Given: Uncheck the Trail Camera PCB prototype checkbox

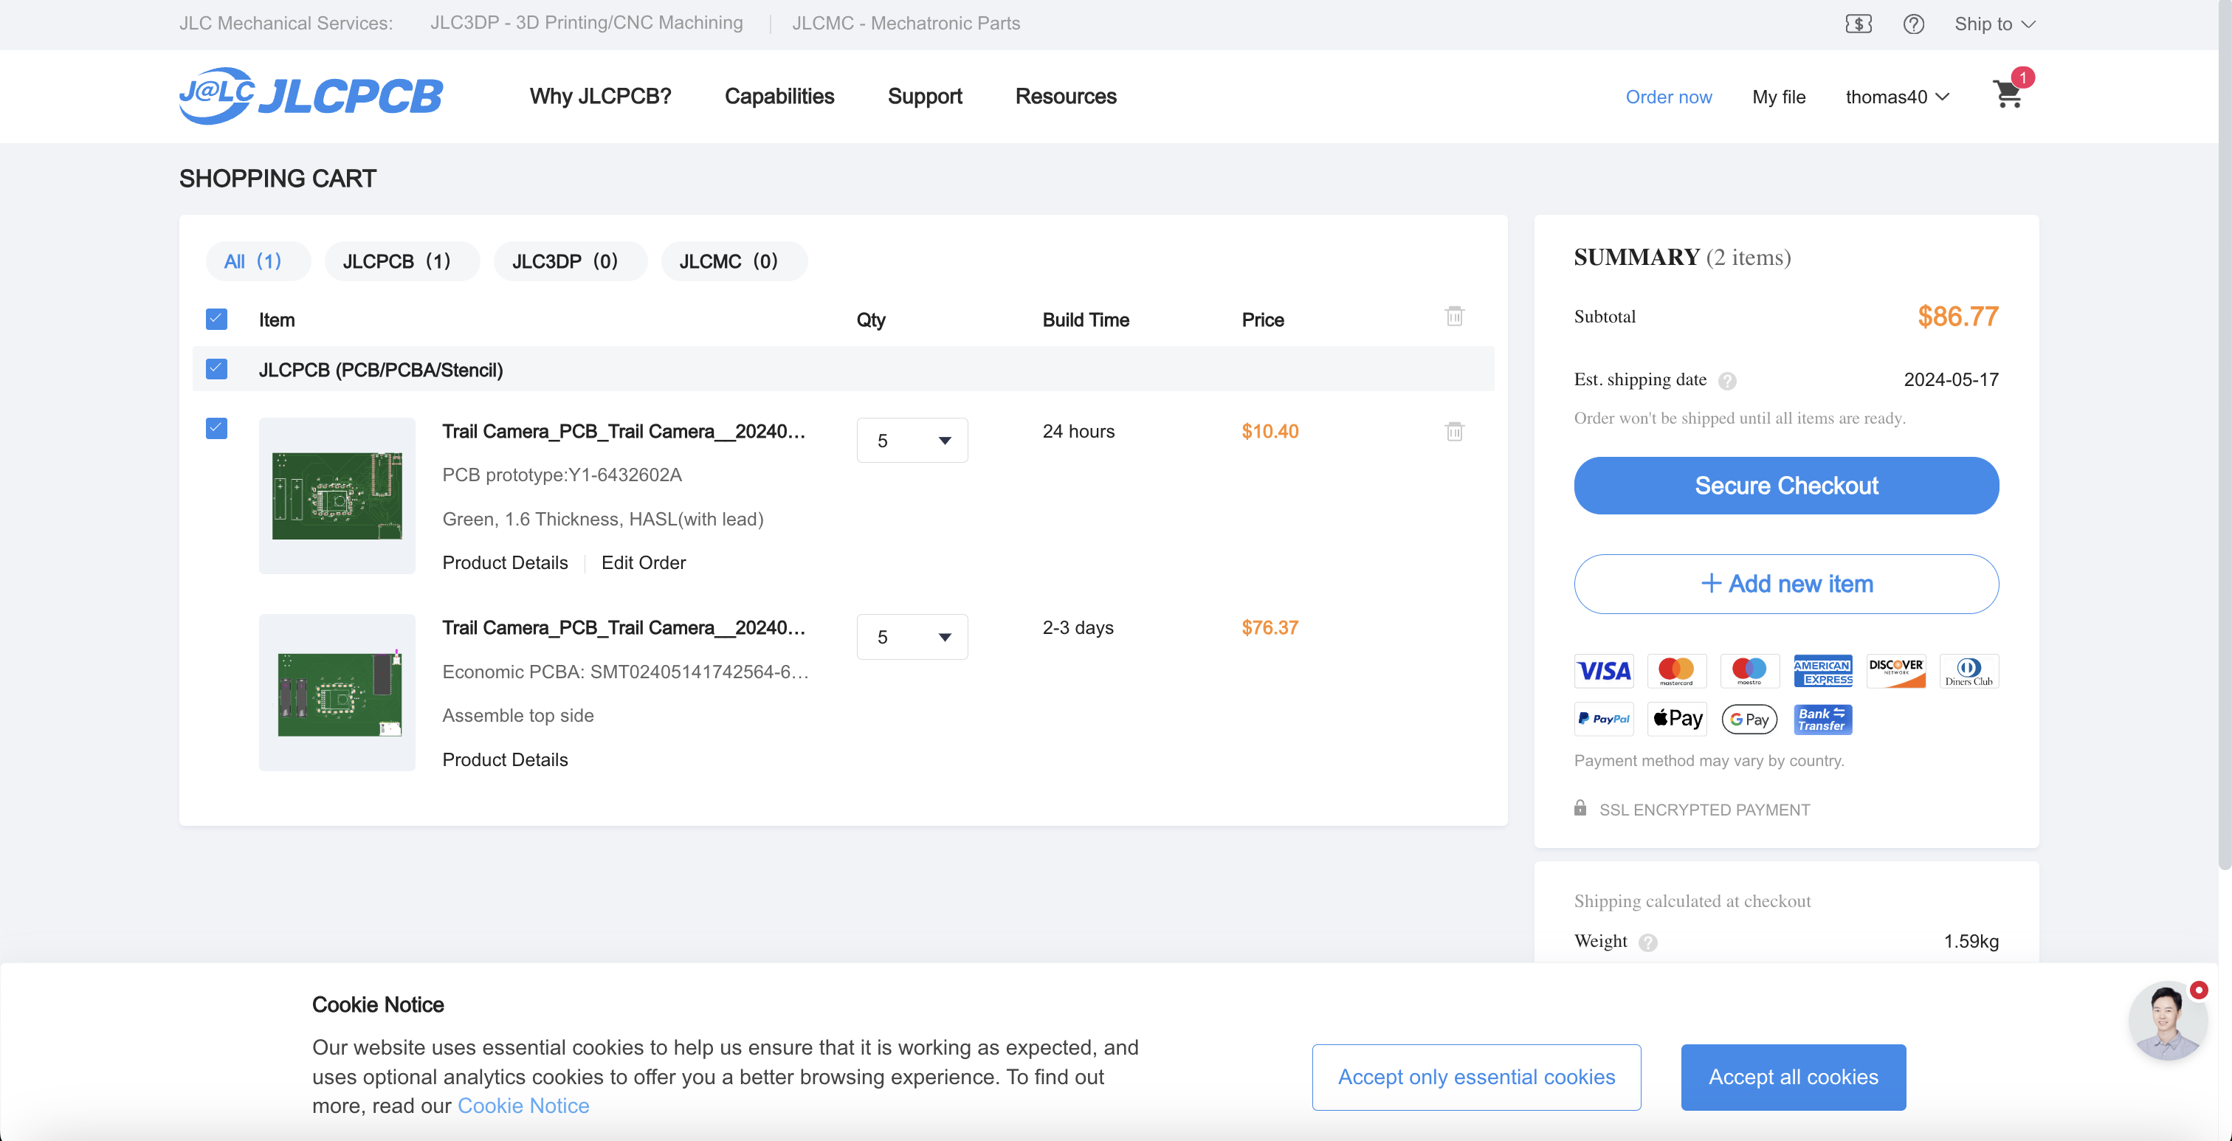Looking at the screenshot, I should [x=216, y=429].
